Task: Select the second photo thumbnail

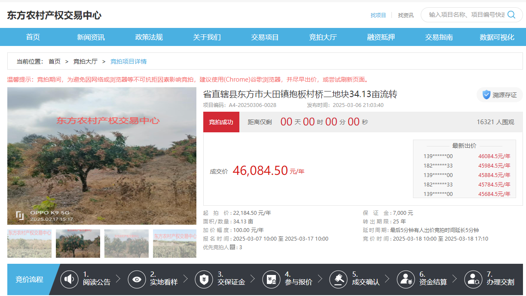Action: point(78,244)
